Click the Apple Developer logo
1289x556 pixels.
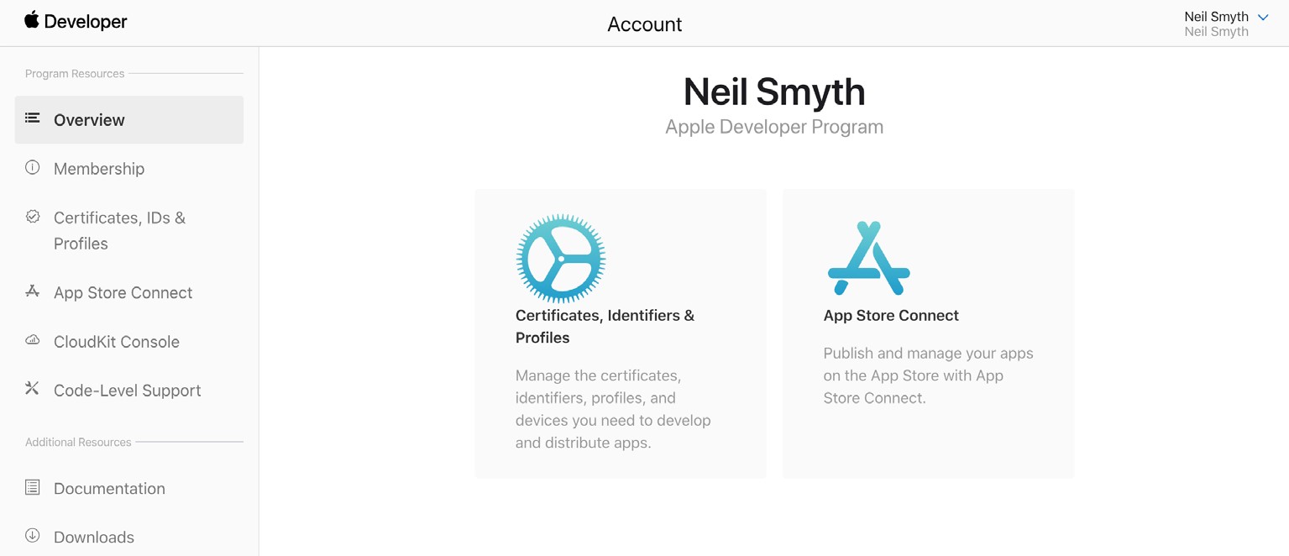coord(76,22)
